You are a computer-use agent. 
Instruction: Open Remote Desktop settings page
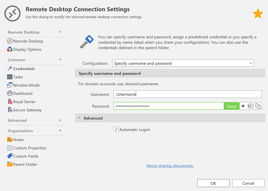28,41
